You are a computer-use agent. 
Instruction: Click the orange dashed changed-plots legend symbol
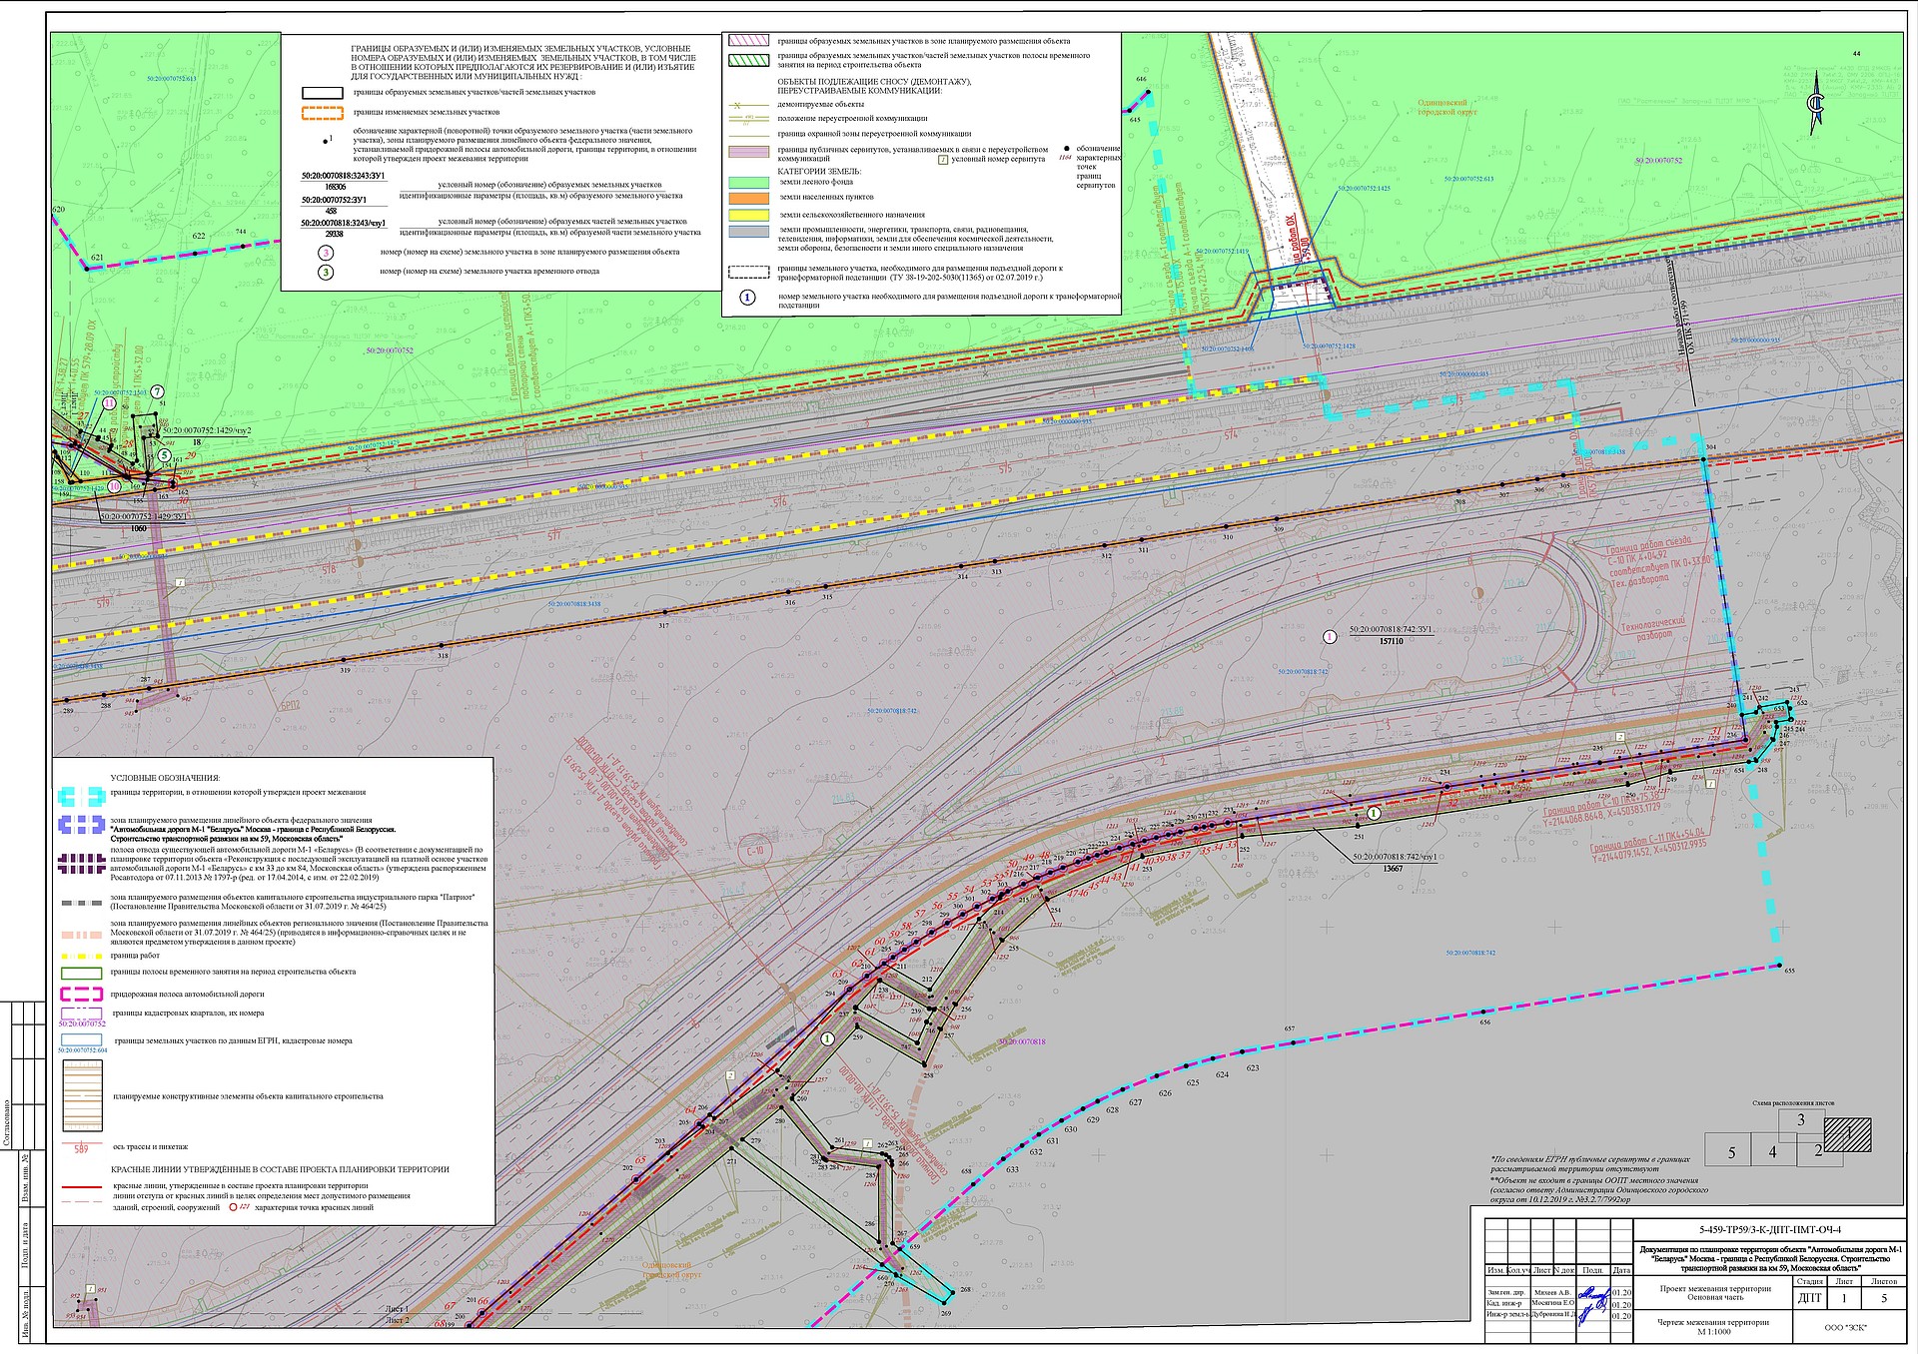(x=323, y=113)
